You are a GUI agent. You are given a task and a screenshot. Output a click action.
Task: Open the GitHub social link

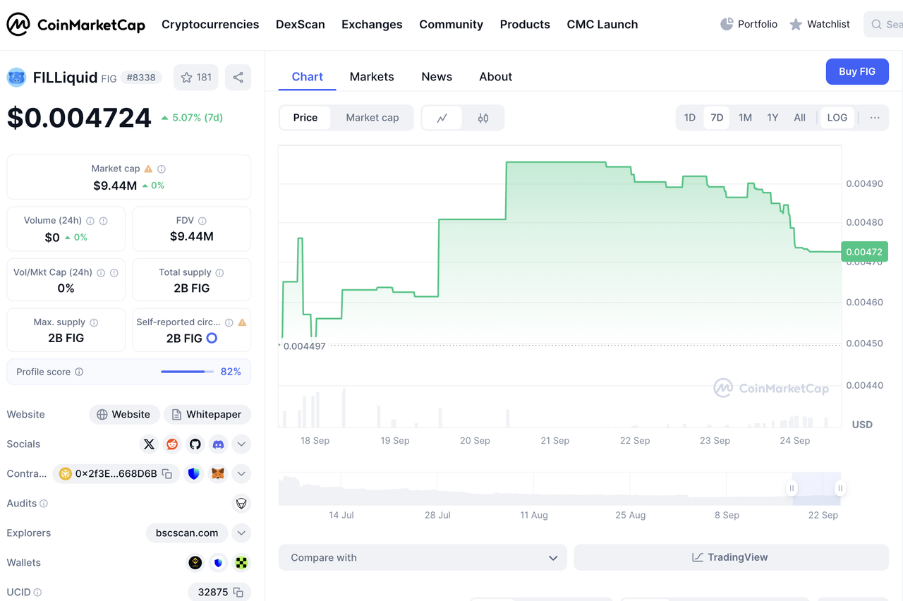195,444
